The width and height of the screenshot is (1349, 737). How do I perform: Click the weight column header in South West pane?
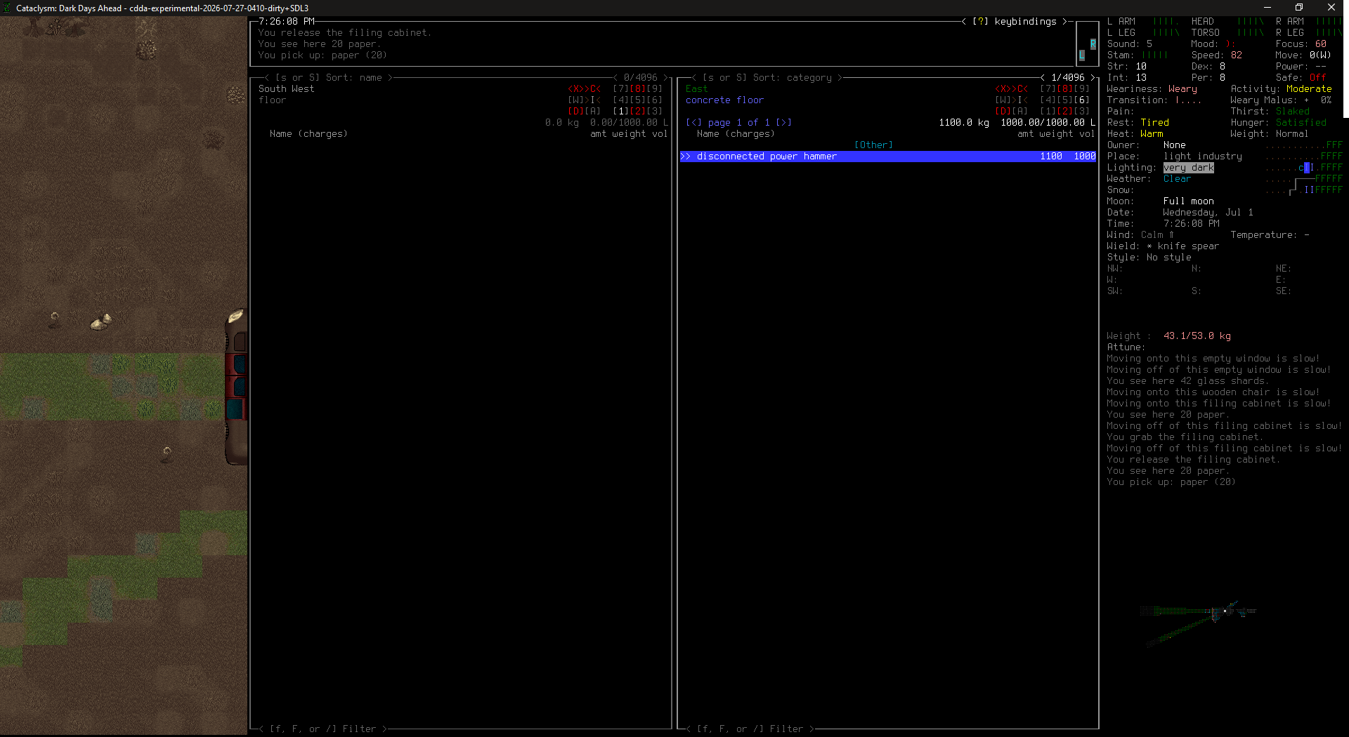629,134
